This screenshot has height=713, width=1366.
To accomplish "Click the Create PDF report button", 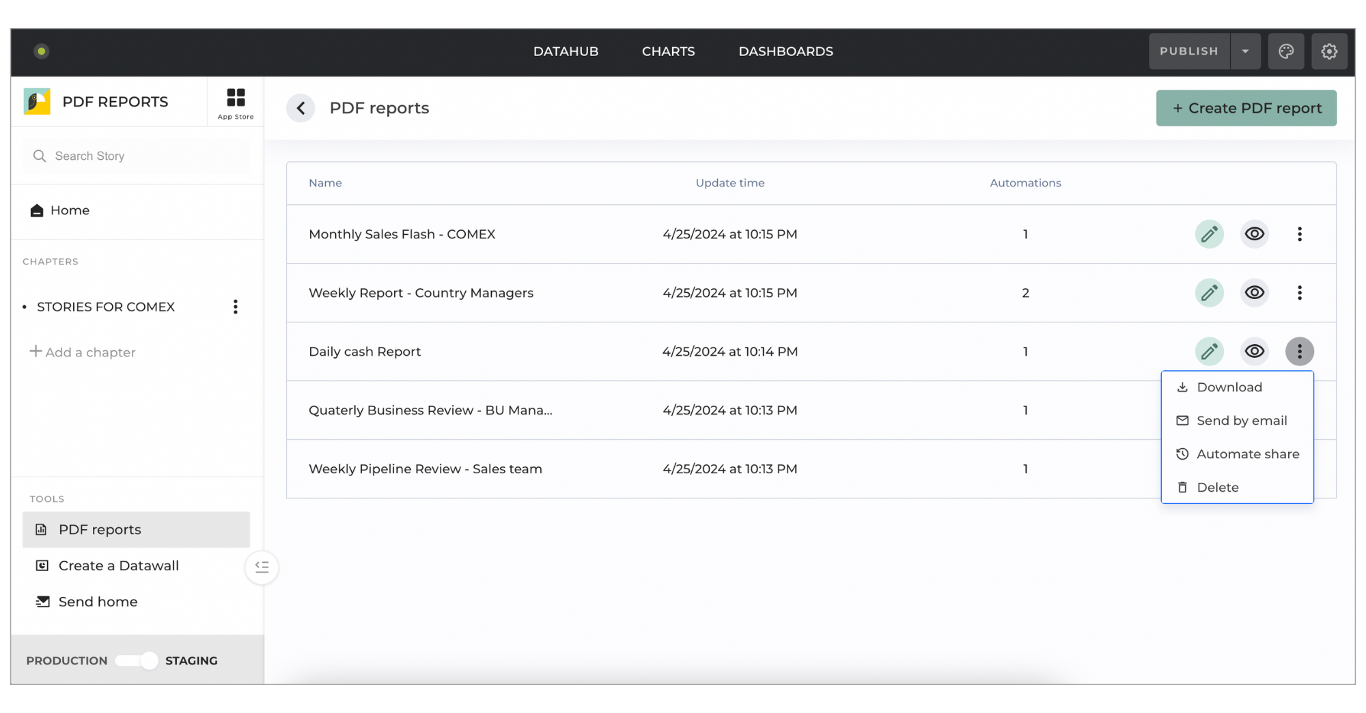I will coord(1246,108).
